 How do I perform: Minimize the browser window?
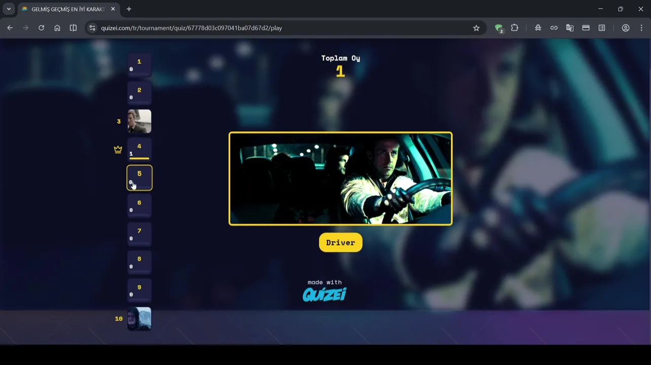[600, 9]
